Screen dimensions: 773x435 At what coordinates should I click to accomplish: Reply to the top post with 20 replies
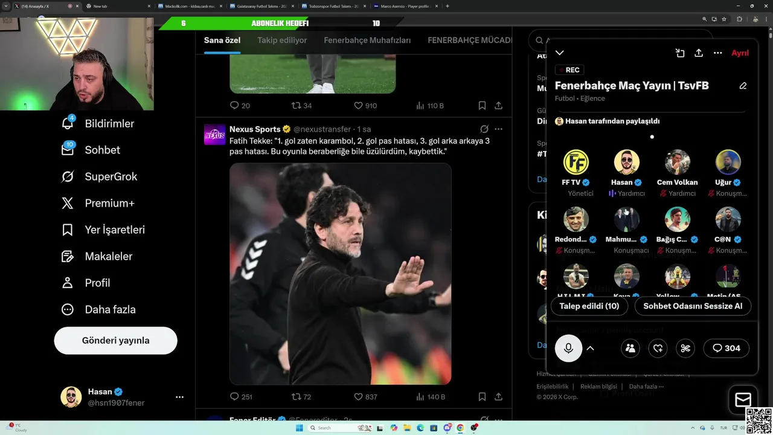240,106
